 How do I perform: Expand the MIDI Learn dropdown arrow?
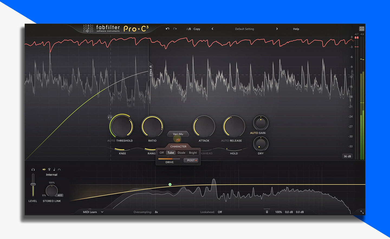coord(102,212)
